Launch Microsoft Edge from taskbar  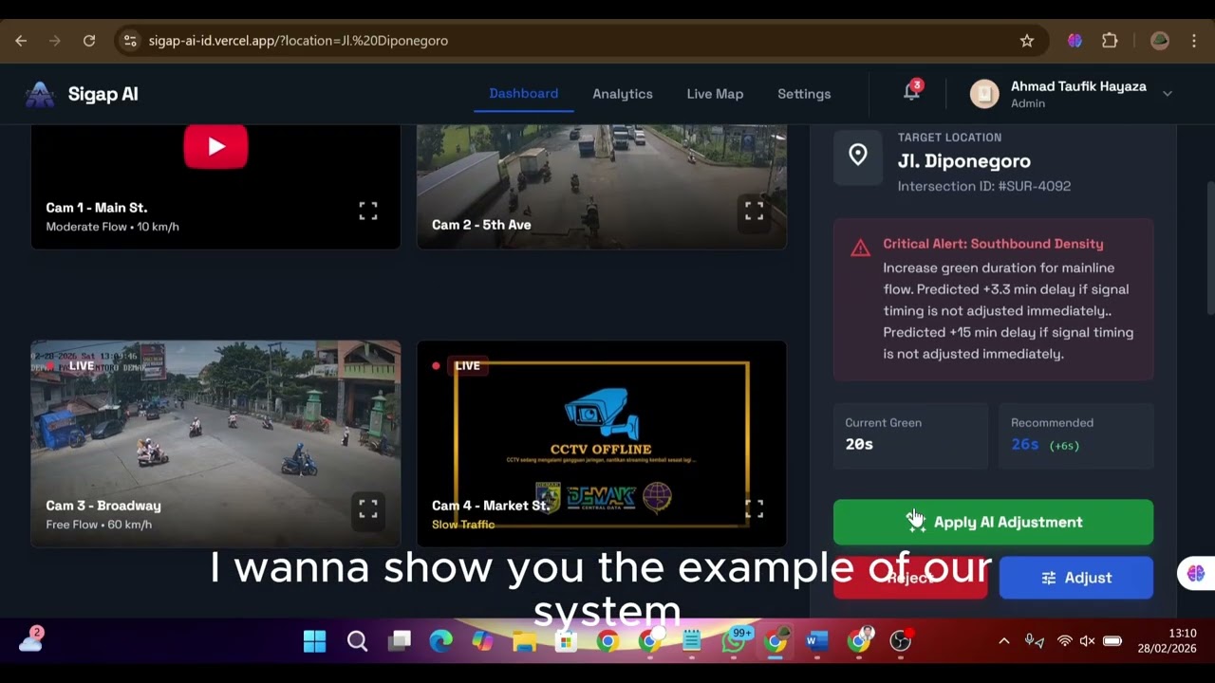click(x=440, y=642)
